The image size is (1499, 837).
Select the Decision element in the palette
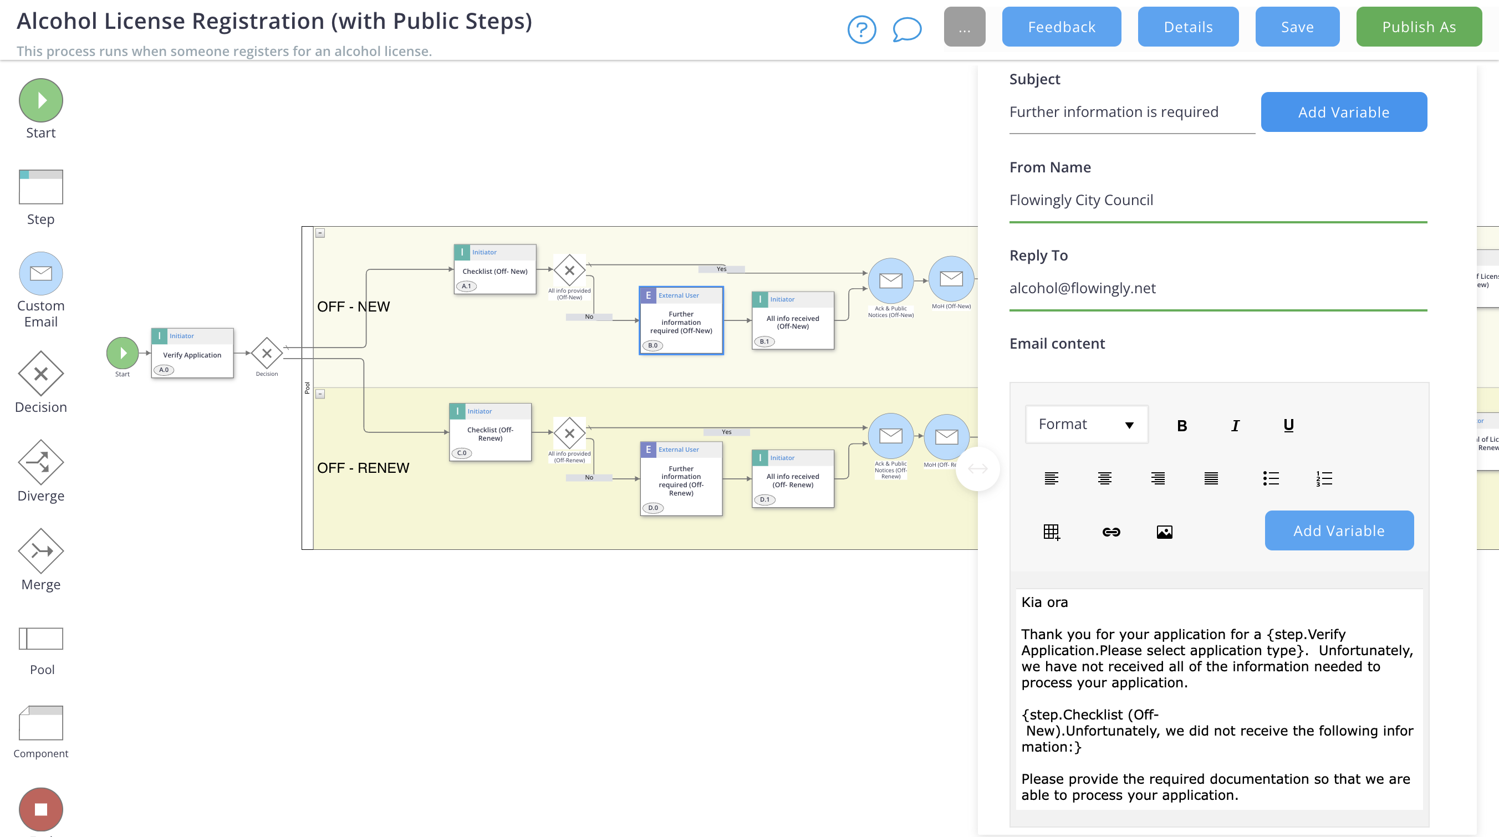40,374
